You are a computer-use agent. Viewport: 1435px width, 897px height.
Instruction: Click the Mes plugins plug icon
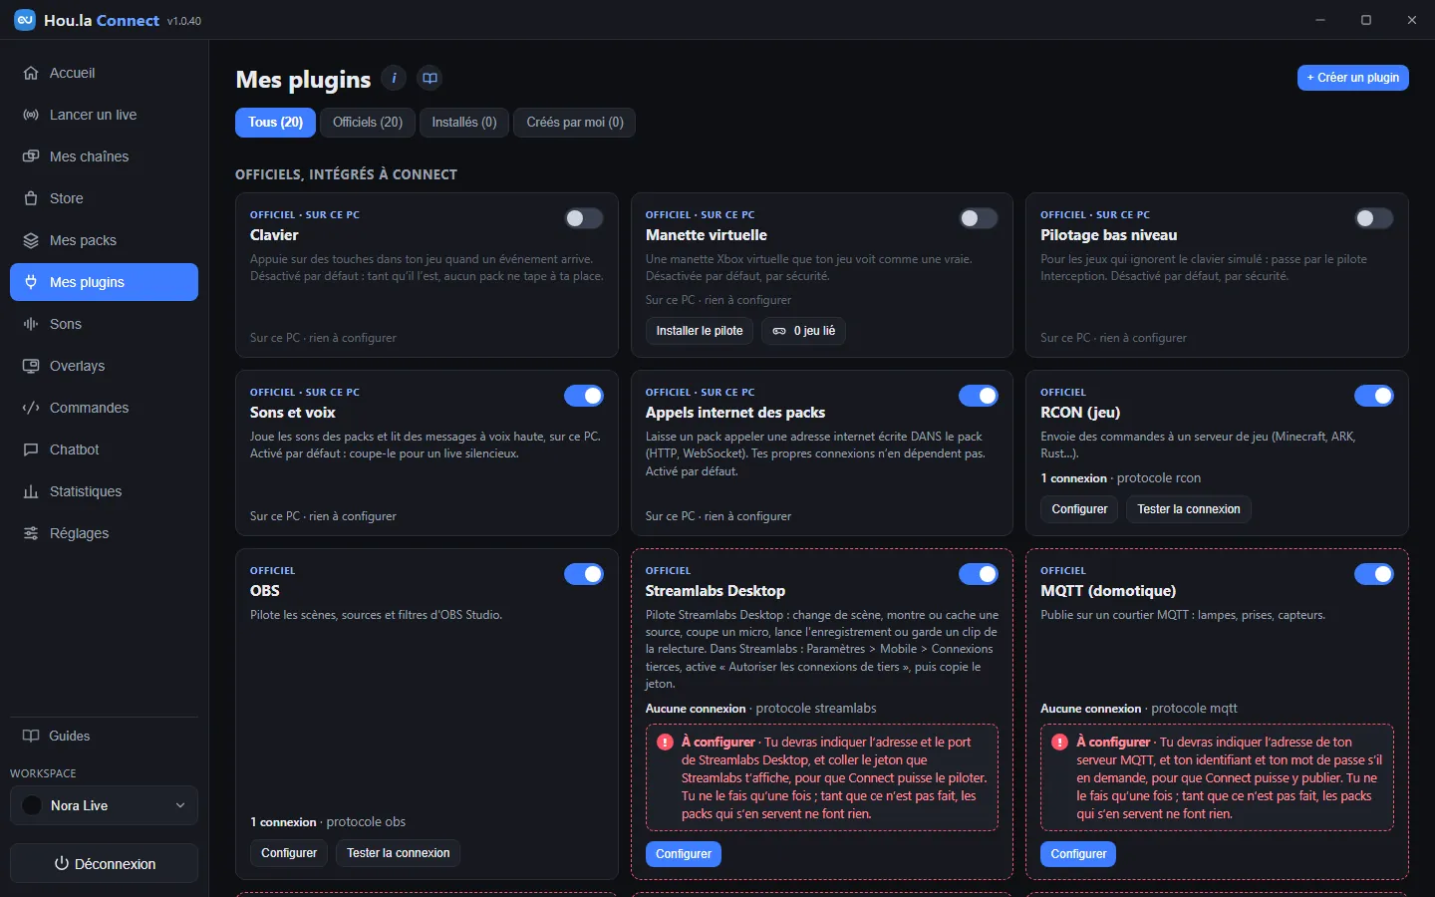(x=31, y=282)
